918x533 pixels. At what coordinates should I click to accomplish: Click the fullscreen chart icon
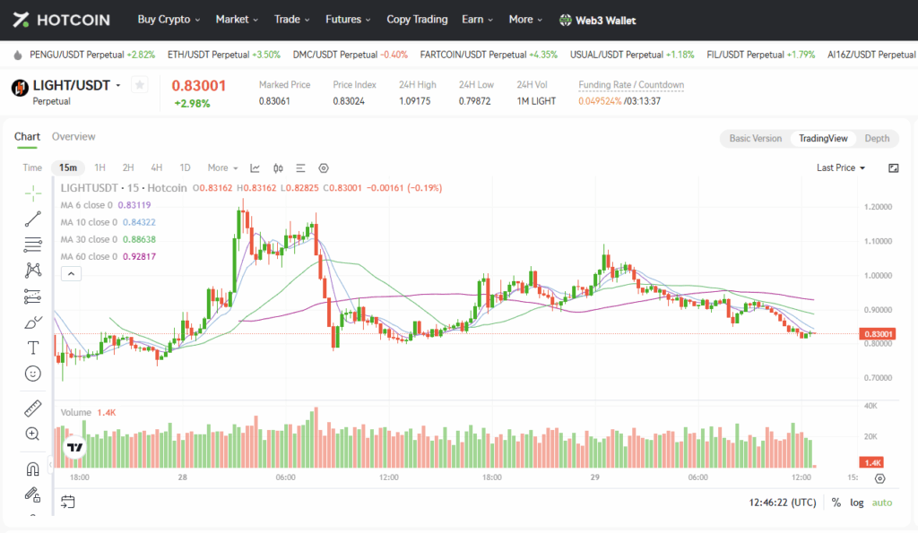[893, 168]
